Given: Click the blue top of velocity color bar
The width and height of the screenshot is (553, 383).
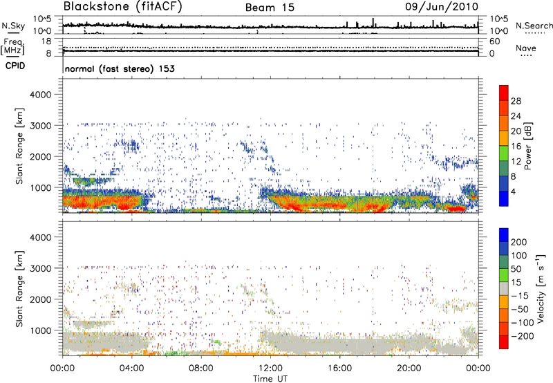Looking at the screenshot, I should 504,235.
